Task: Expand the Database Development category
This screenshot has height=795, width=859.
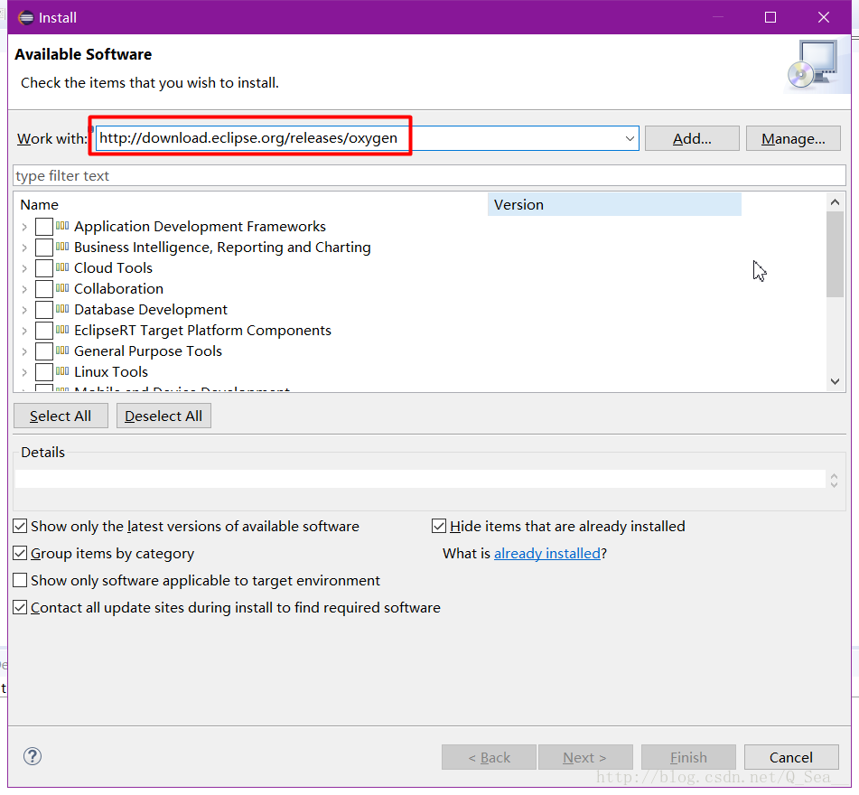Action: 24,310
